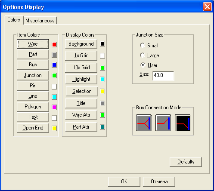
Task: Select the angled-up bus connection mode icon
Action: pos(163,123)
